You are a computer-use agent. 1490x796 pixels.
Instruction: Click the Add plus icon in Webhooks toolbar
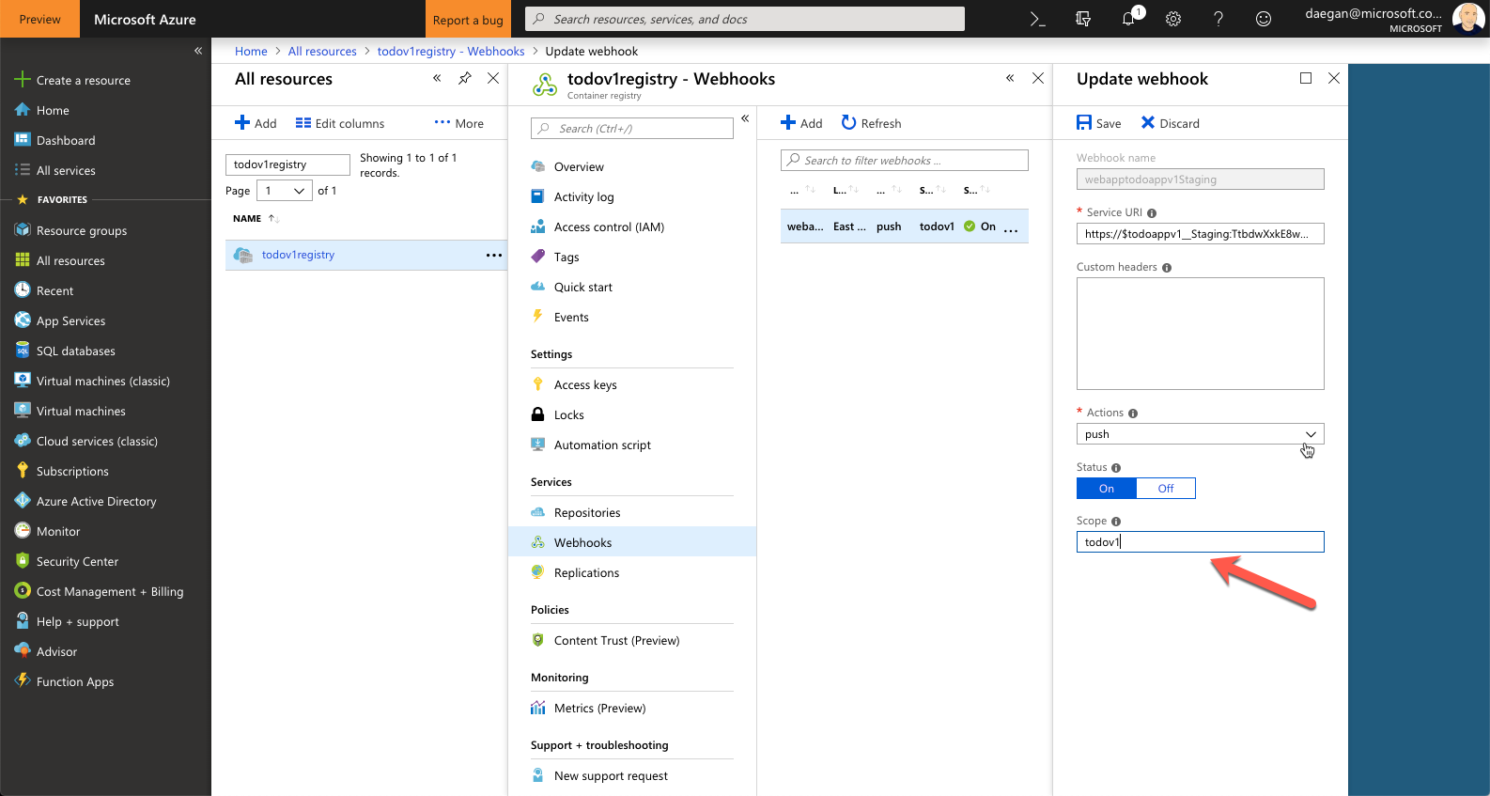[788, 123]
